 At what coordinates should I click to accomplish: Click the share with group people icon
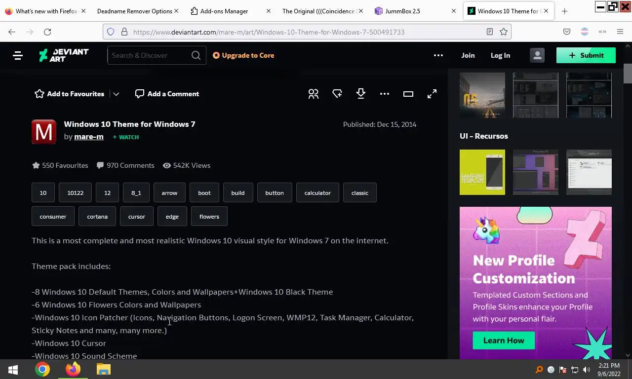pyautogui.click(x=314, y=94)
